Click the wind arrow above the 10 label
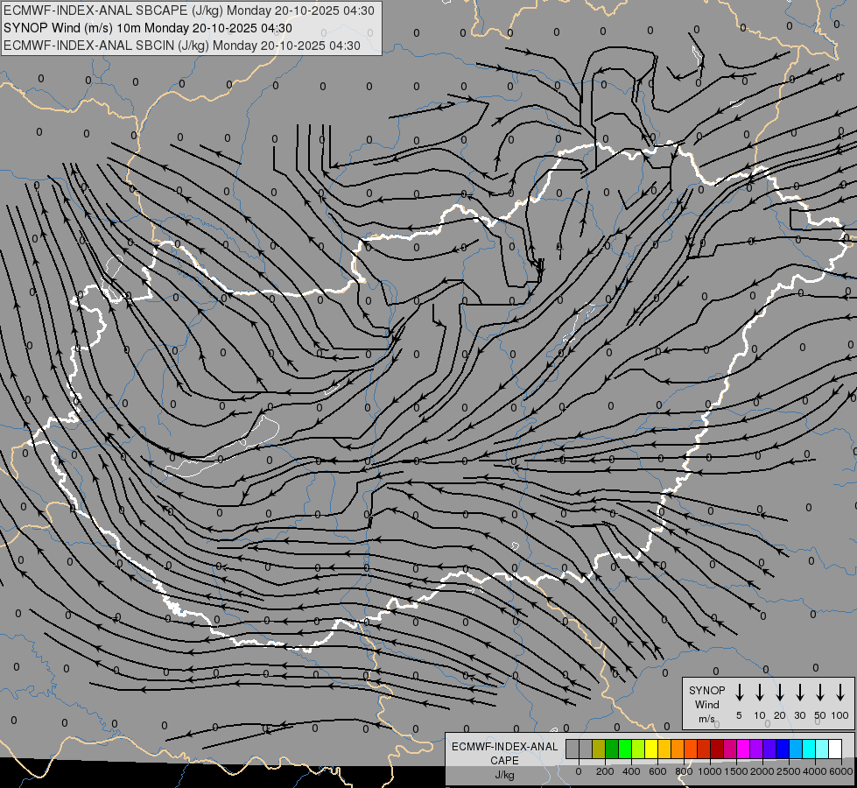Image resolution: width=857 pixels, height=788 pixels. click(759, 693)
